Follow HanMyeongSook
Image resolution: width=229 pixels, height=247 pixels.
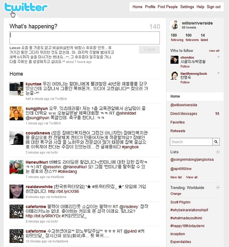click(185, 82)
